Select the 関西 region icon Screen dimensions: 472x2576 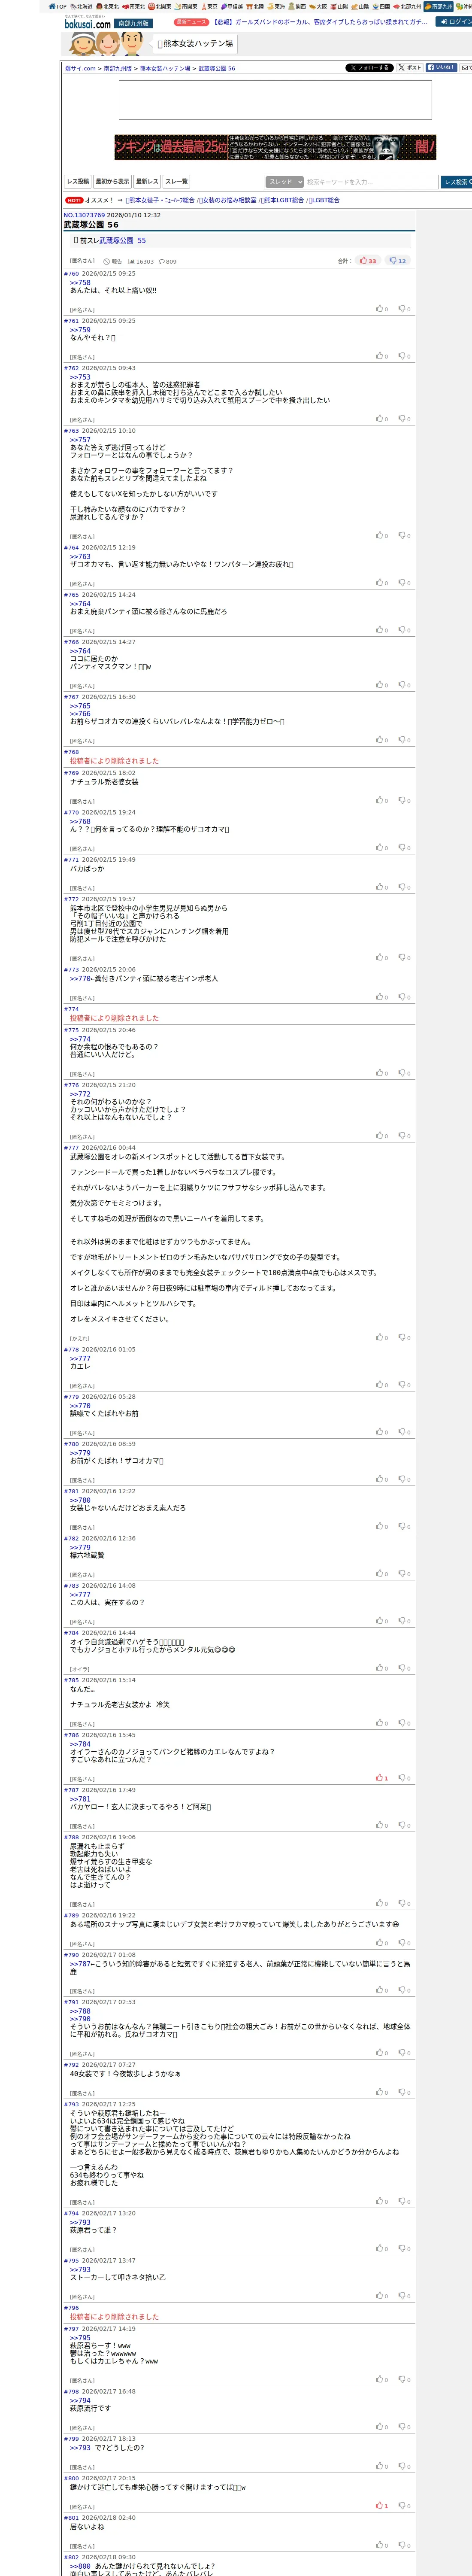(x=297, y=6)
